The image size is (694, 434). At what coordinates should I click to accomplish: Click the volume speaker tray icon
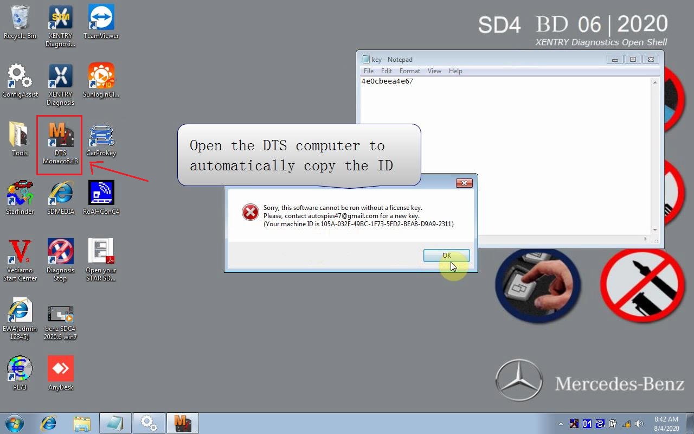tap(639, 424)
